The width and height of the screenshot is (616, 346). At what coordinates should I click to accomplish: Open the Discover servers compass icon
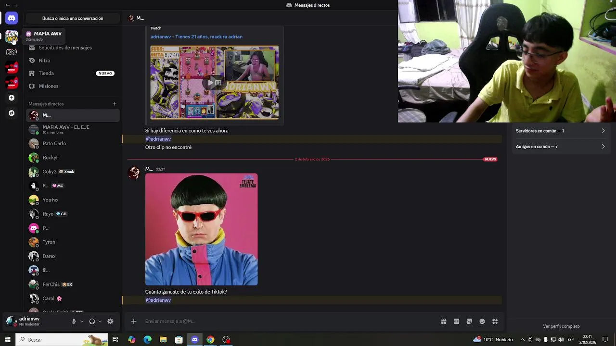[x=12, y=113]
